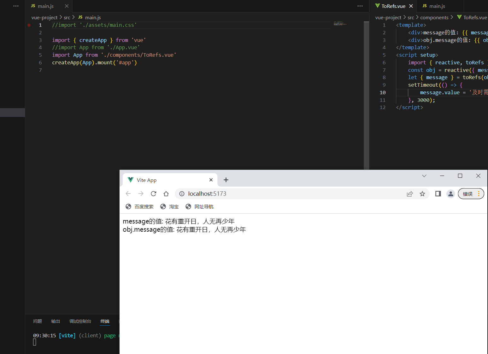
Task: Open a new browser tab
Action: point(226,180)
